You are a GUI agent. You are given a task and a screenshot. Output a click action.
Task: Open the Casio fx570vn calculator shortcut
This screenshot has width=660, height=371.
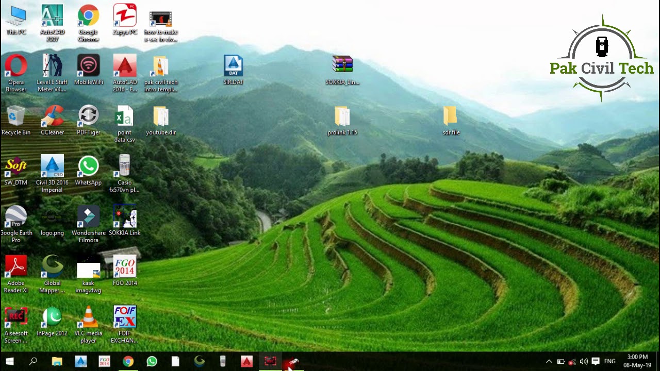[x=125, y=174]
